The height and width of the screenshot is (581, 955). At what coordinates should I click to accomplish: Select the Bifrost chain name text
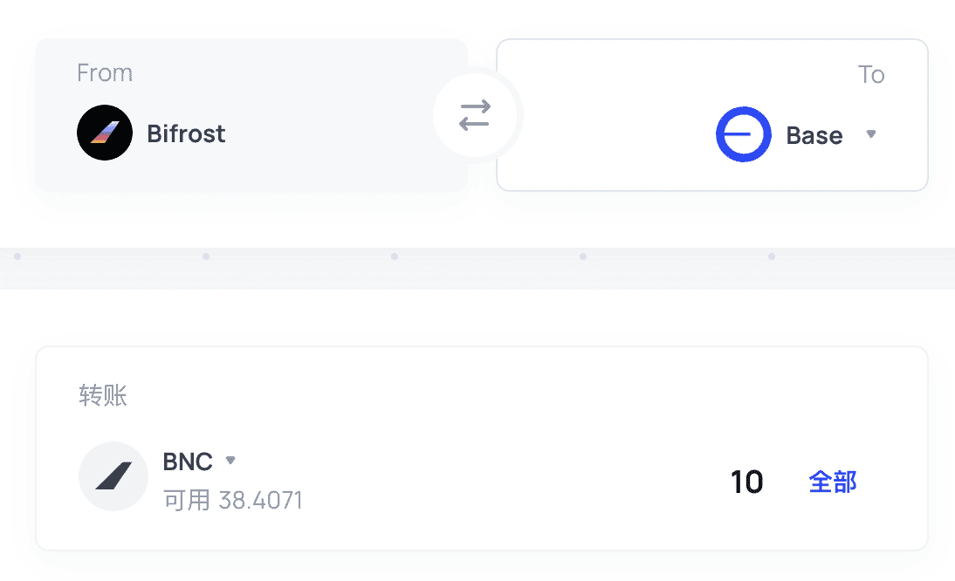coord(186,133)
